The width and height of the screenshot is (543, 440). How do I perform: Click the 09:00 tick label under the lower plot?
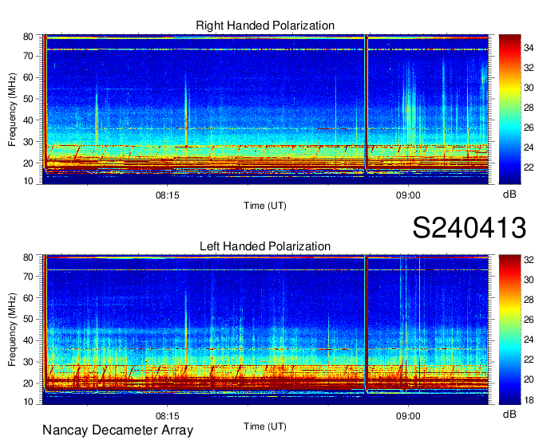click(408, 416)
